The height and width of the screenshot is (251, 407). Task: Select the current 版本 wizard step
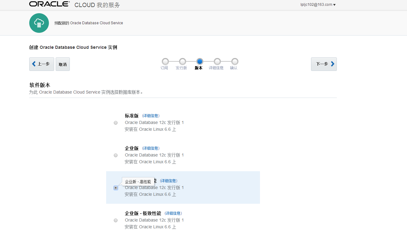click(200, 61)
